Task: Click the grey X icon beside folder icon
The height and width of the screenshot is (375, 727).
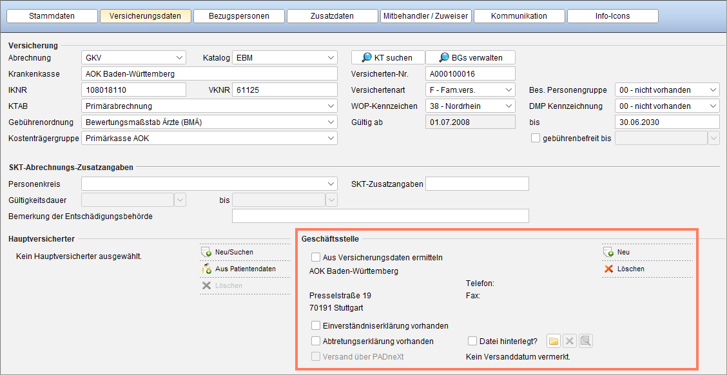Action: point(570,341)
